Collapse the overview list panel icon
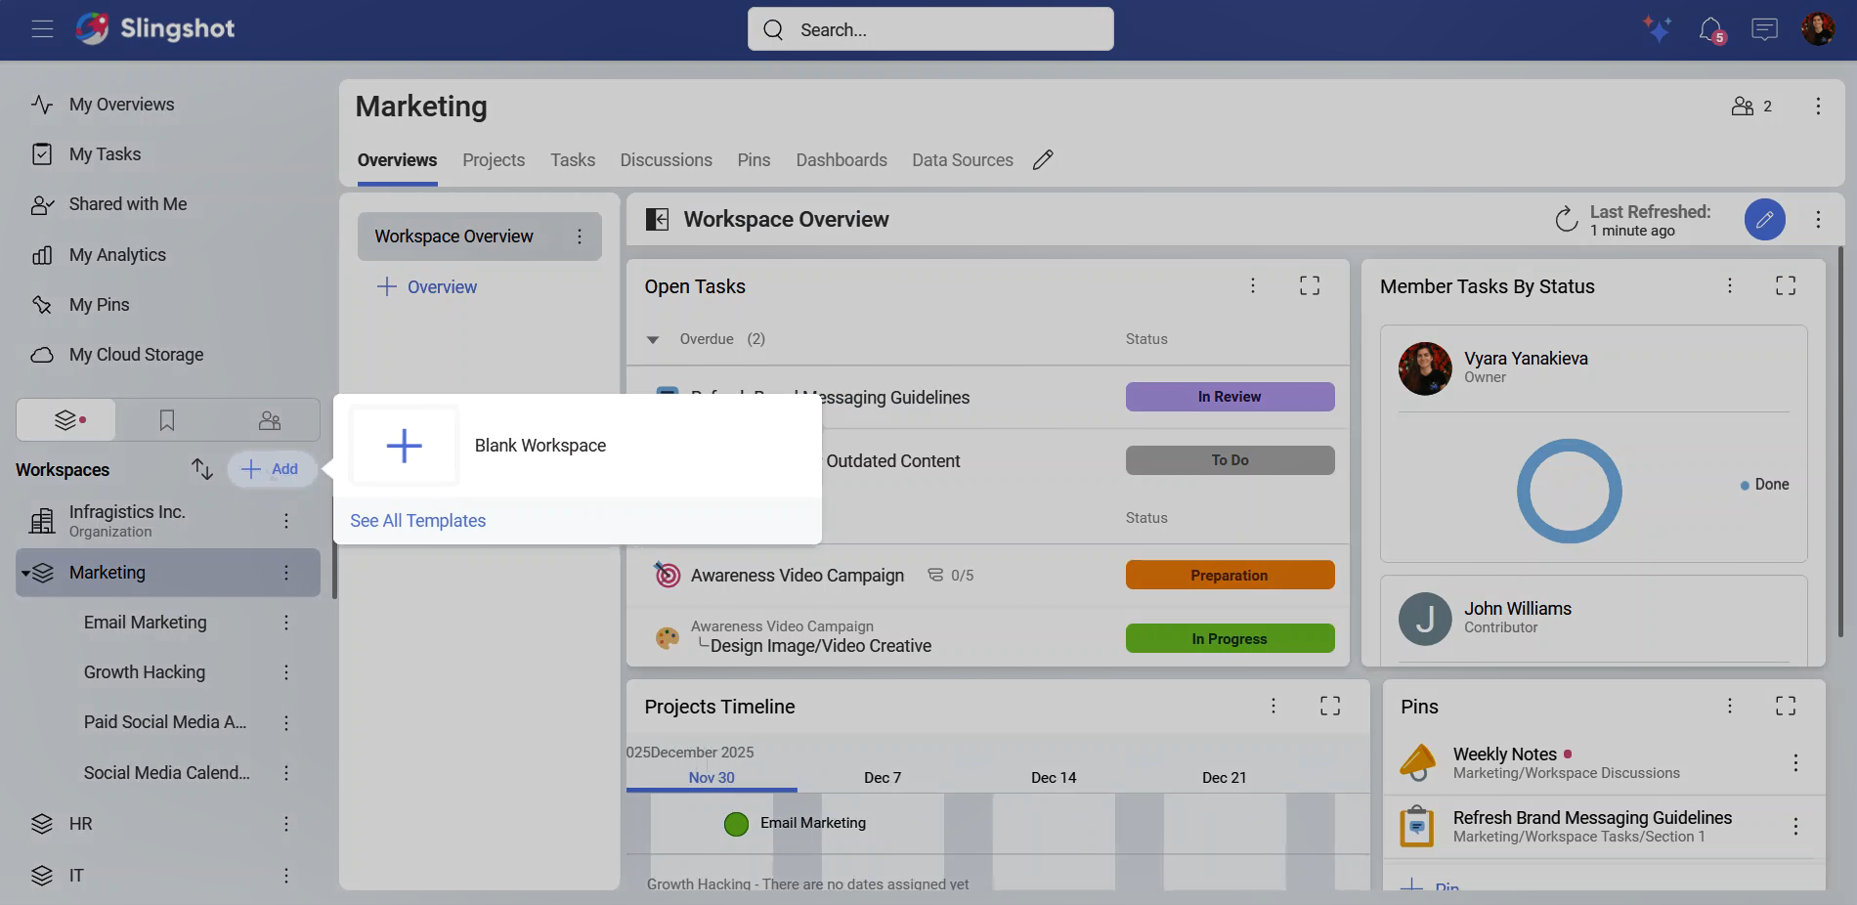Viewport: 1857px width, 905px height. point(657,220)
